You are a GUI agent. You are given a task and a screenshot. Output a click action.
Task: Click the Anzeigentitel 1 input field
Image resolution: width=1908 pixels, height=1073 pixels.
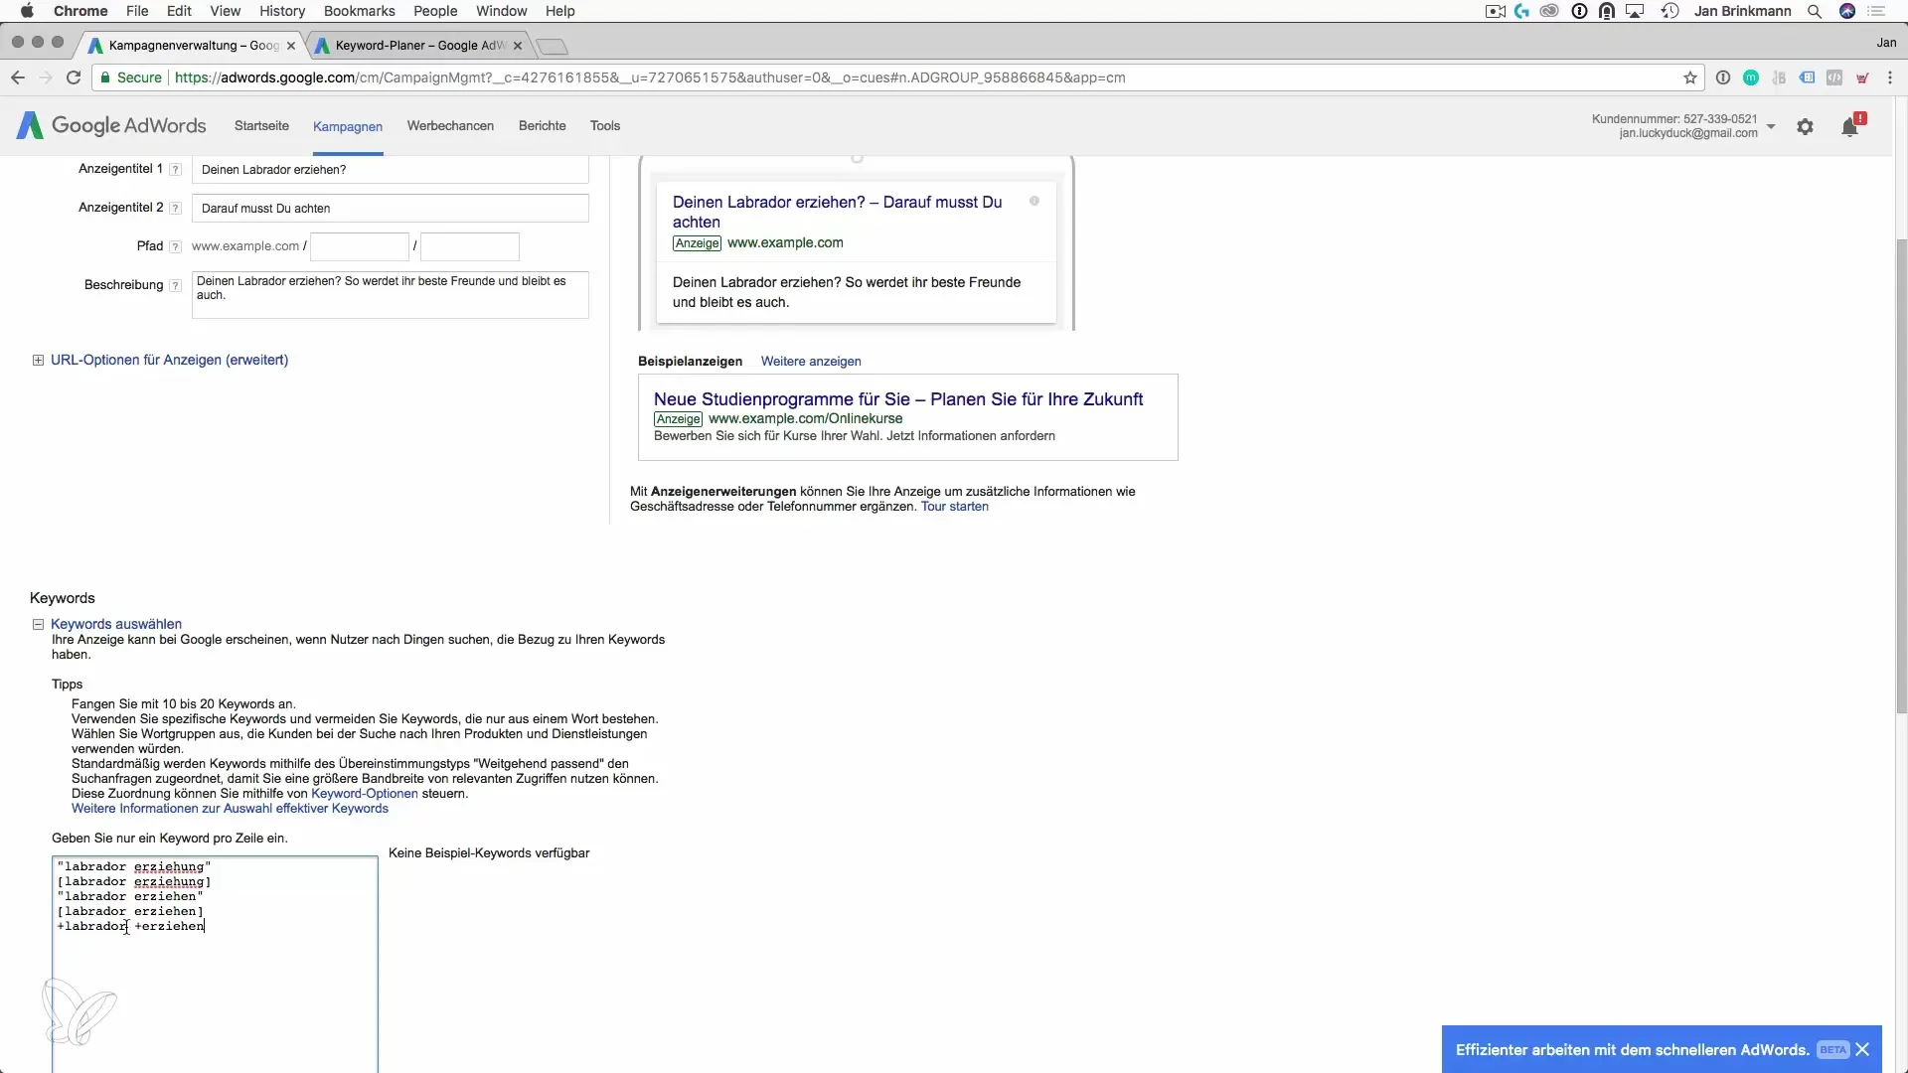pyautogui.click(x=390, y=170)
